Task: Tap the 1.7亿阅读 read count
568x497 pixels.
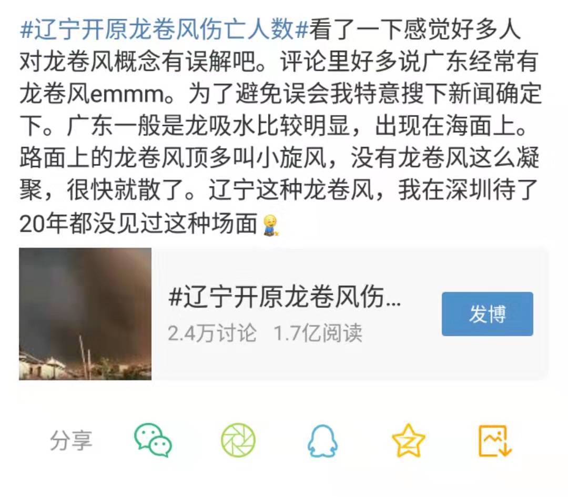Action: 318,333
